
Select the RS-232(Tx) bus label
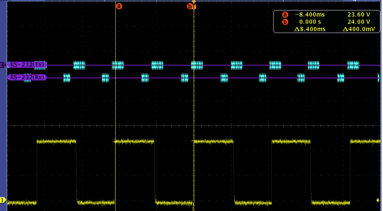(27, 65)
